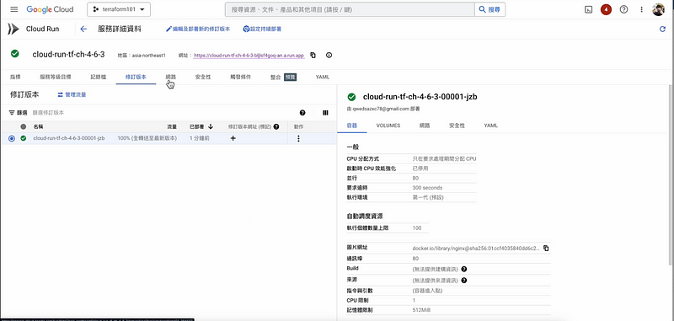Click the help icon in 修訂版本網址 header

[276, 126]
